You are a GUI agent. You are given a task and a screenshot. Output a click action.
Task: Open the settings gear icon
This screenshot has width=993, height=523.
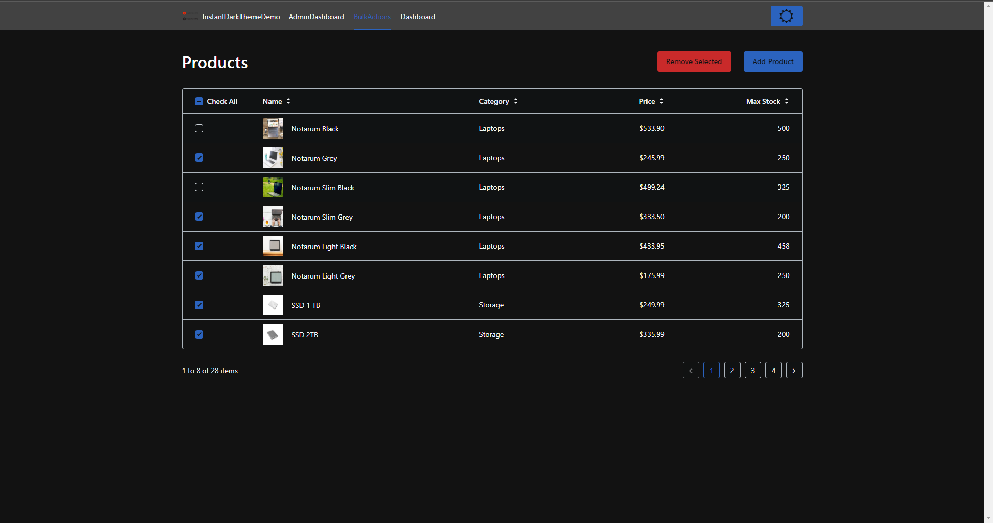click(x=786, y=16)
